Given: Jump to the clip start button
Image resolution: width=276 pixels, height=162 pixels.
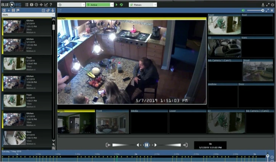Looking at the screenshot, I should pyautogui.click(x=108, y=145).
